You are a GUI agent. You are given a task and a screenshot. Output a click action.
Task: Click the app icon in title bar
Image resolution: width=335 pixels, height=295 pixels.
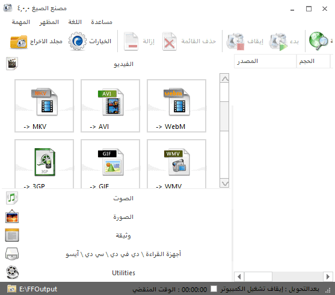pyautogui.click(x=8, y=8)
